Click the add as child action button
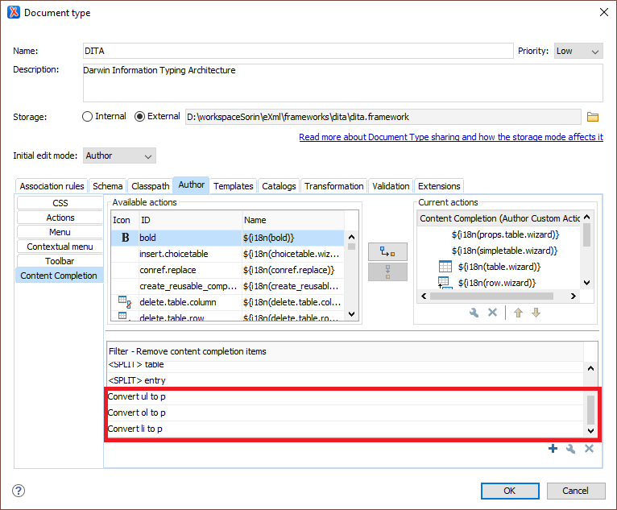Screen dimensions: 617x510 [387, 251]
